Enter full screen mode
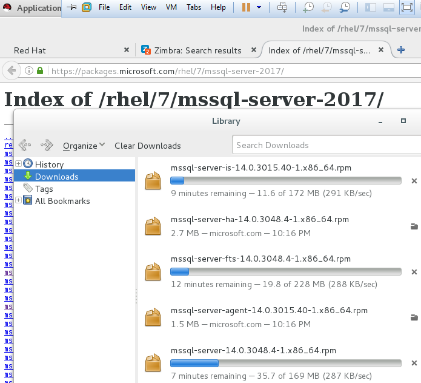 coord(407,7)
